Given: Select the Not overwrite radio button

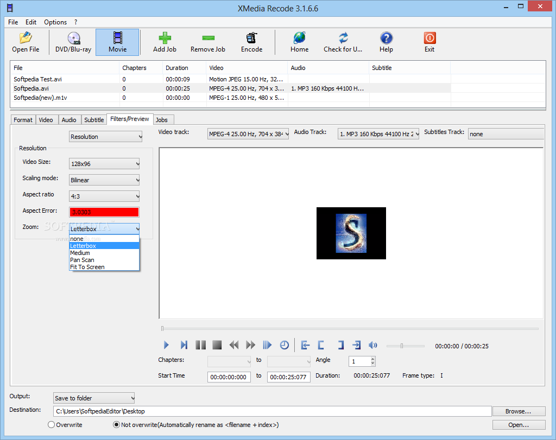Looking at the screenshot, I should tap(116, 424).
